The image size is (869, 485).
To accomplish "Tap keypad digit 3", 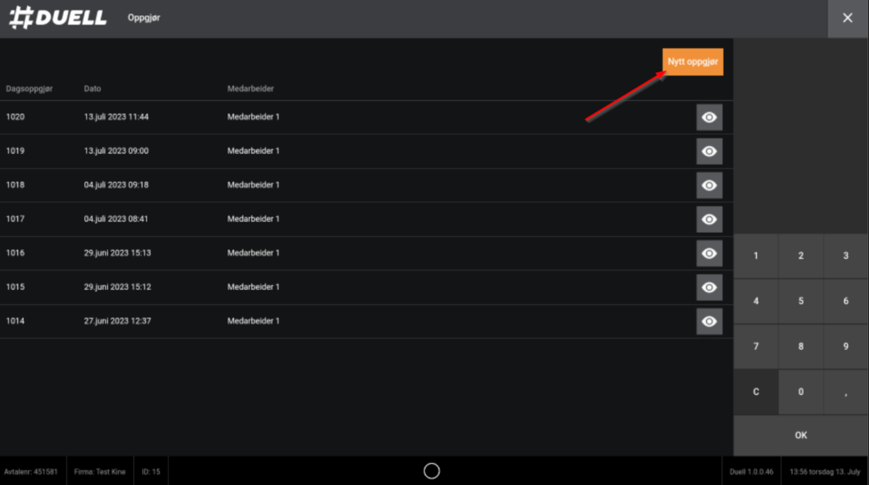I will click(x=846, y=256).
